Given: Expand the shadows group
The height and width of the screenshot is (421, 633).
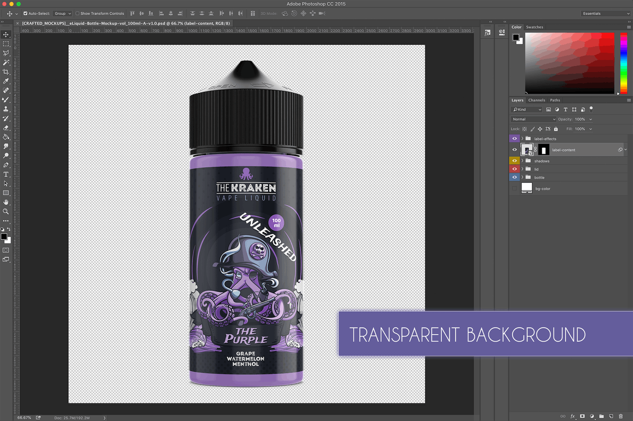Looking at the screenshot, I should click(522, 161).
